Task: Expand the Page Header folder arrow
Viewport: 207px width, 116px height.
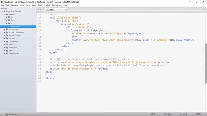Action: 4,53
